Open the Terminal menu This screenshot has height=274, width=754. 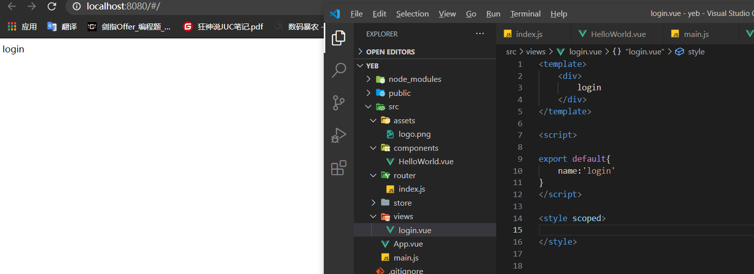pyautogui.click(x=525, y=14)
